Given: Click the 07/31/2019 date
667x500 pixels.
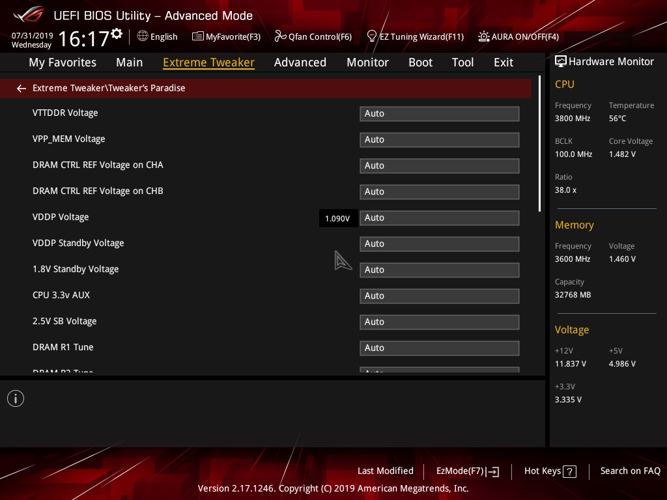Looking at the screenshot, I should click(x=33, y=36).
